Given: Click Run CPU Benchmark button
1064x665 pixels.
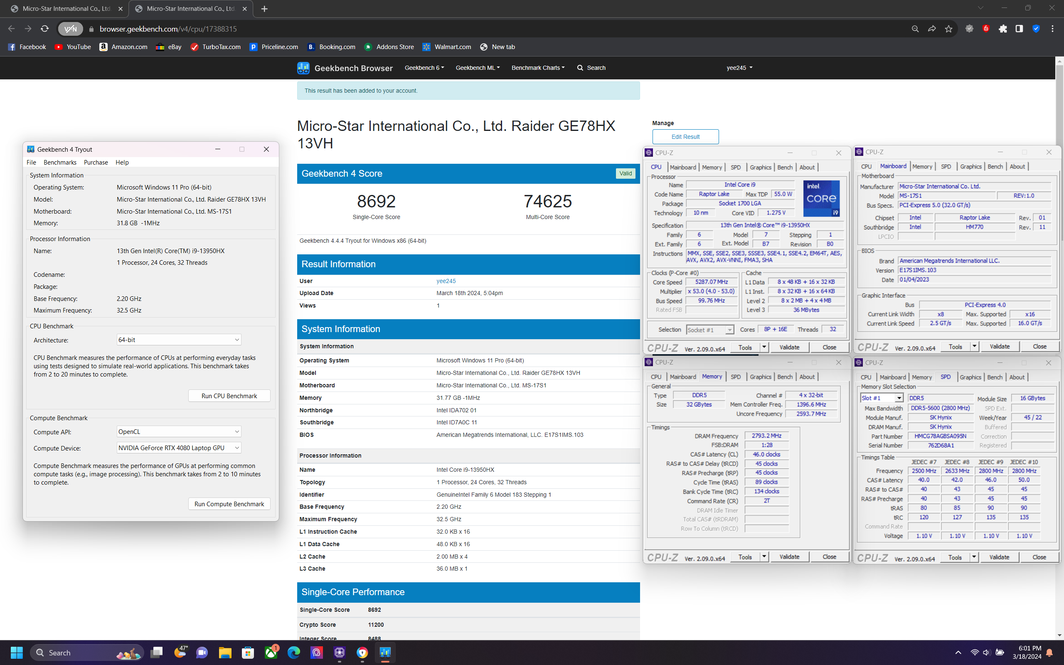Looking at the screenshot, I should pyautogui.click(x=229, y=396).
